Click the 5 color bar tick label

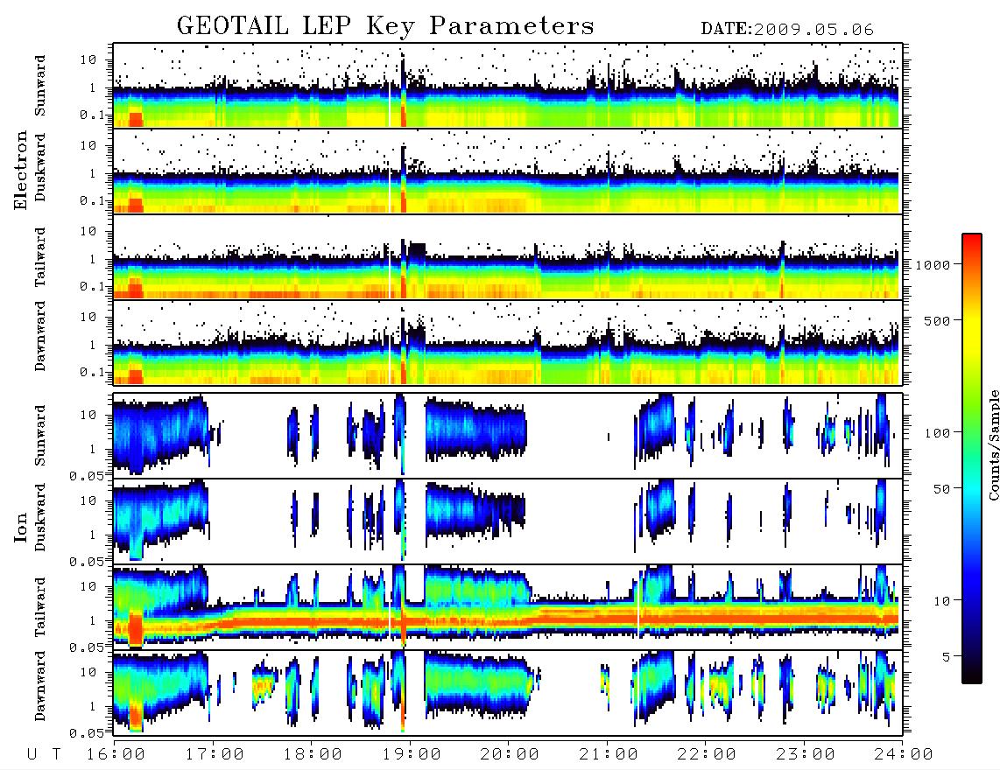(947, 656)
